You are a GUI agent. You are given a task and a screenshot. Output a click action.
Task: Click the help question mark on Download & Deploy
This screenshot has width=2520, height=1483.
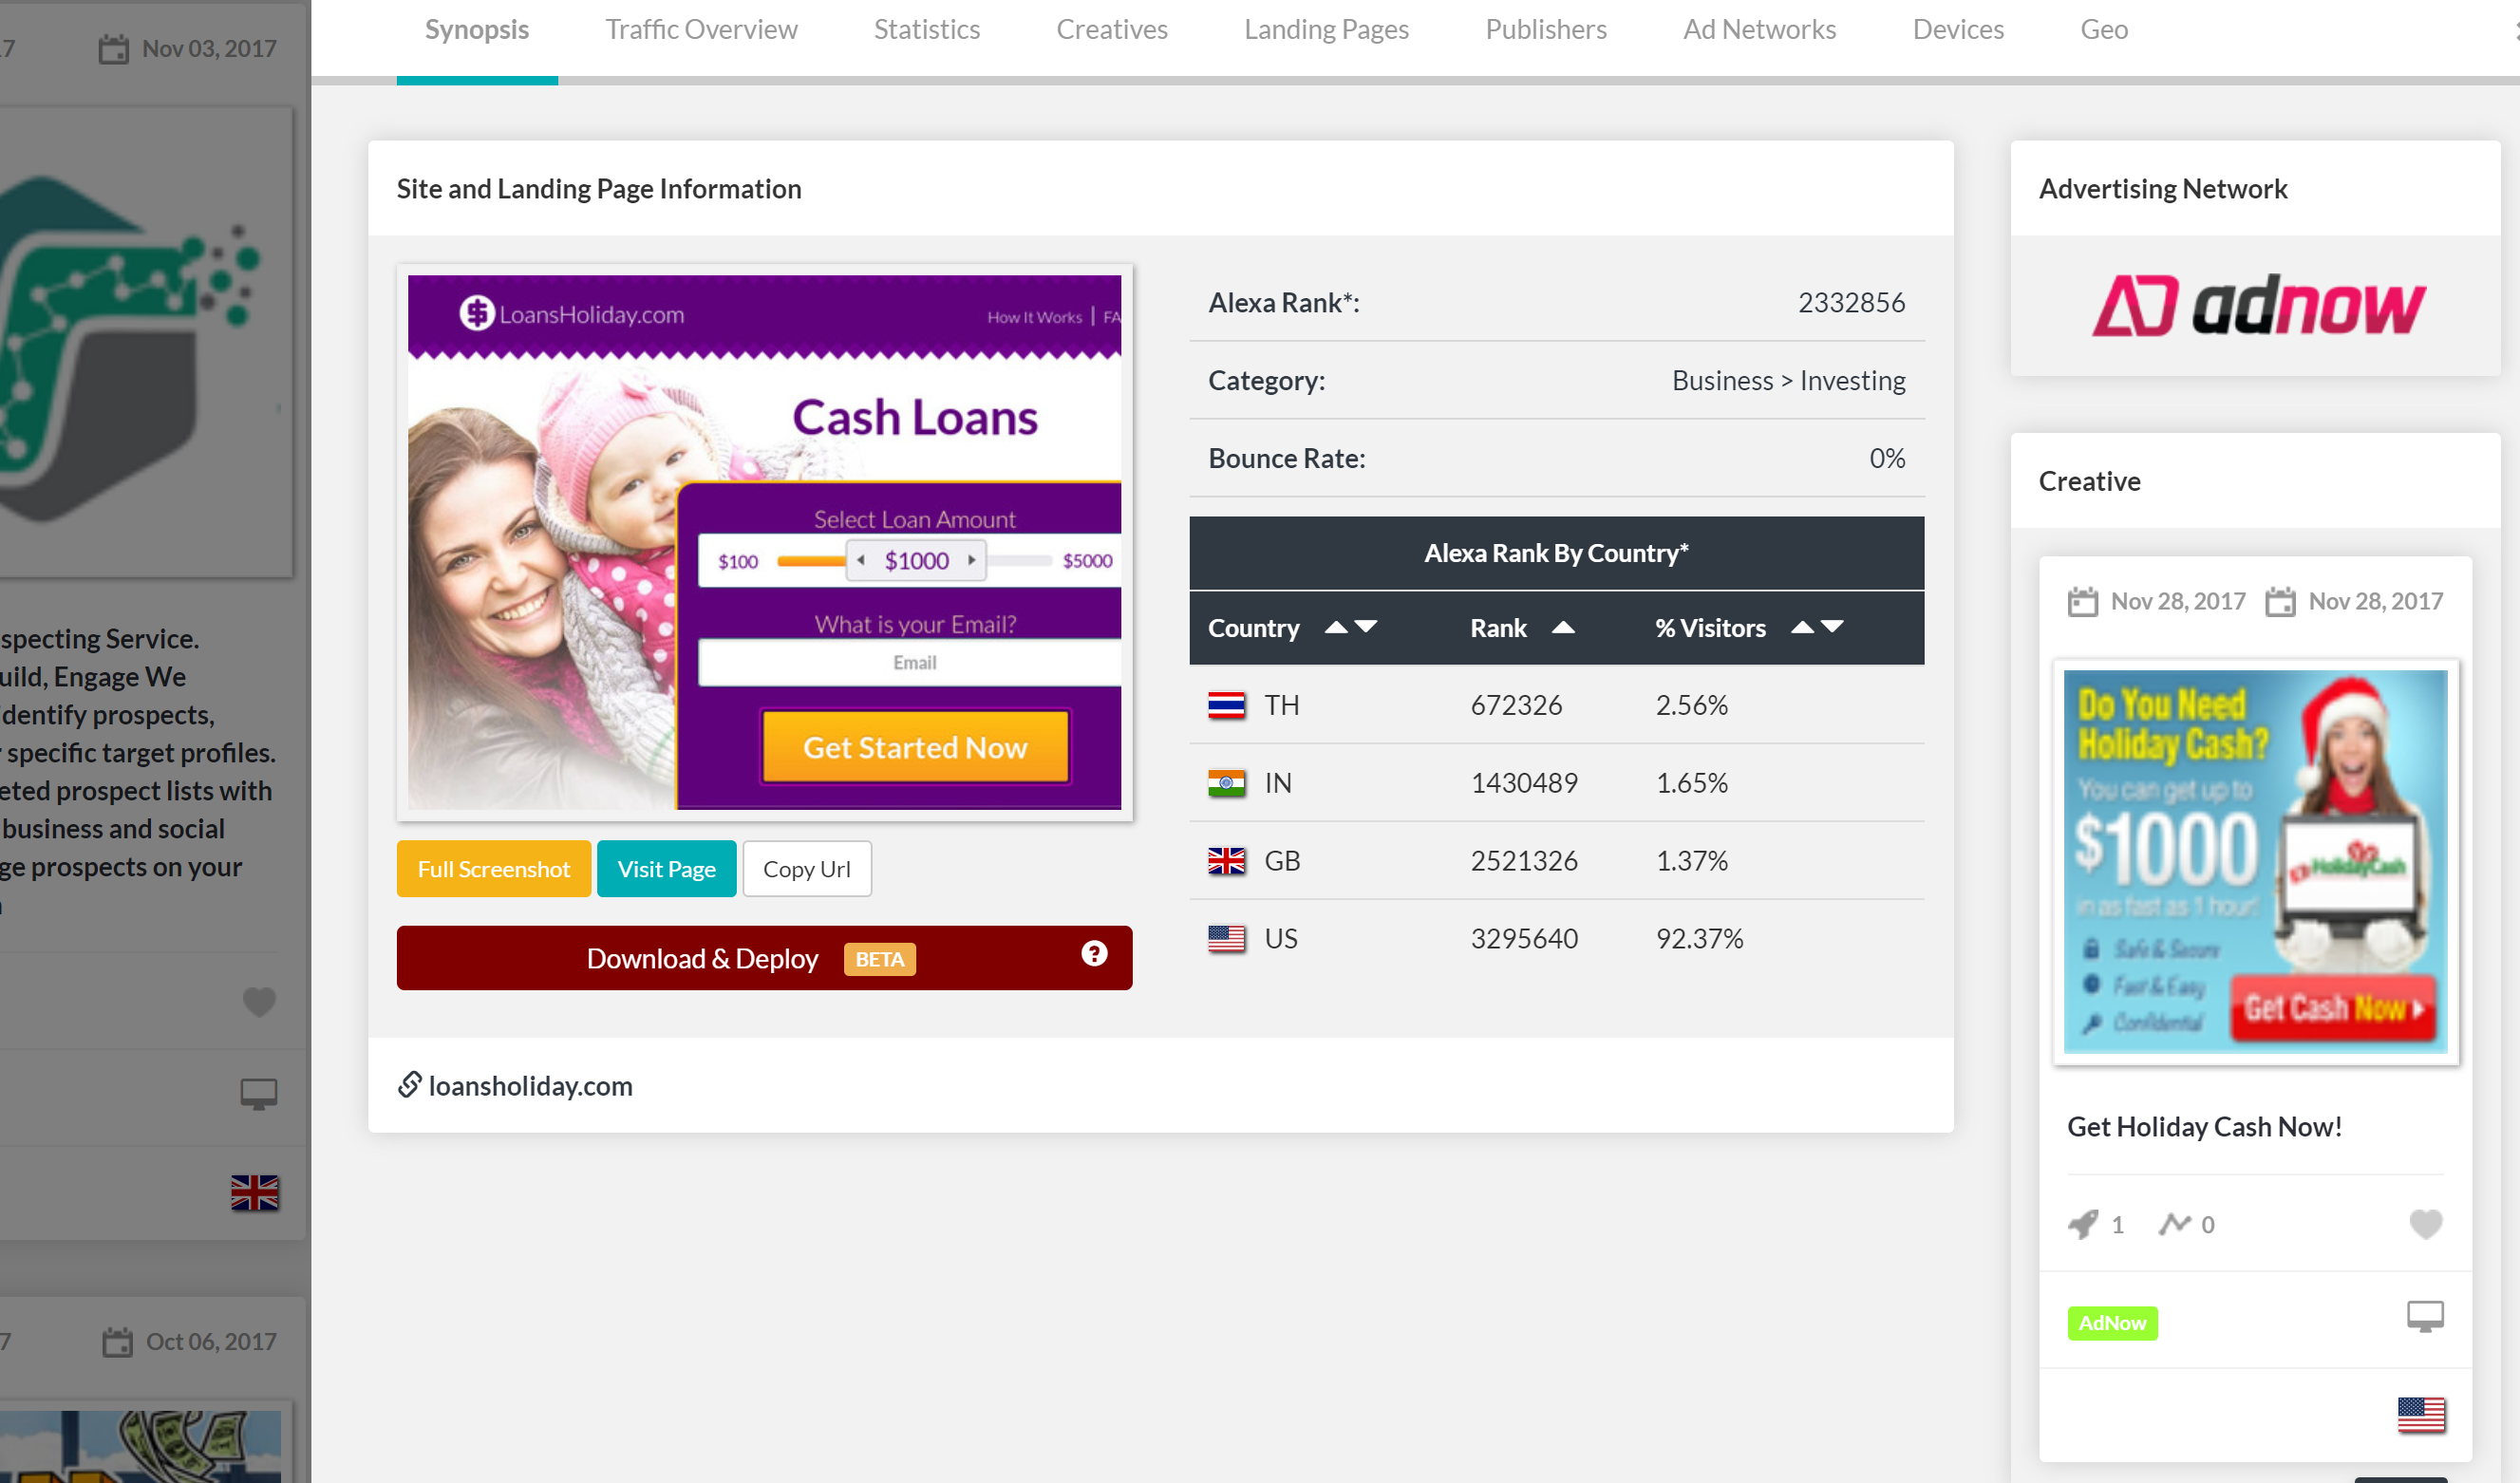click(x=1094, y=954)
